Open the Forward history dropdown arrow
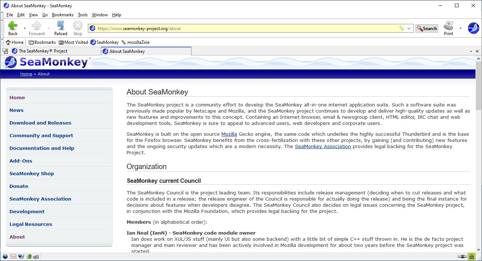This screenshot has width=482, height=261. pyautogui.click(x=49, y=28)
